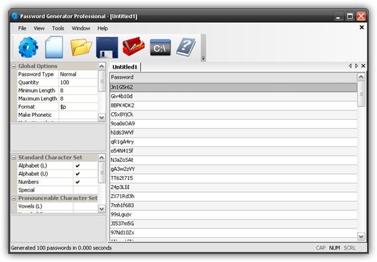Sort by the Password column header
377x262 pixels.
pos(233,77)
